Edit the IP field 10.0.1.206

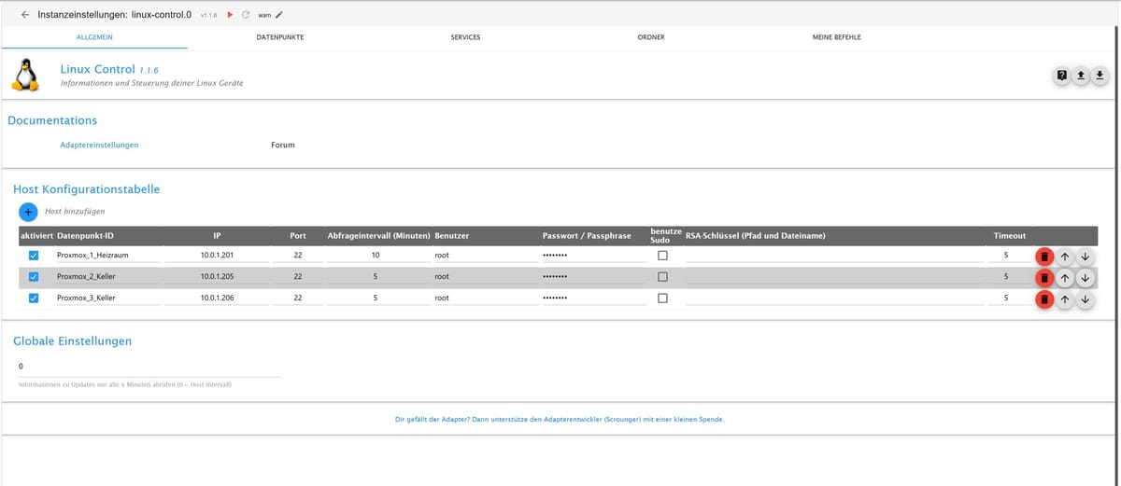tap(216, 298)
